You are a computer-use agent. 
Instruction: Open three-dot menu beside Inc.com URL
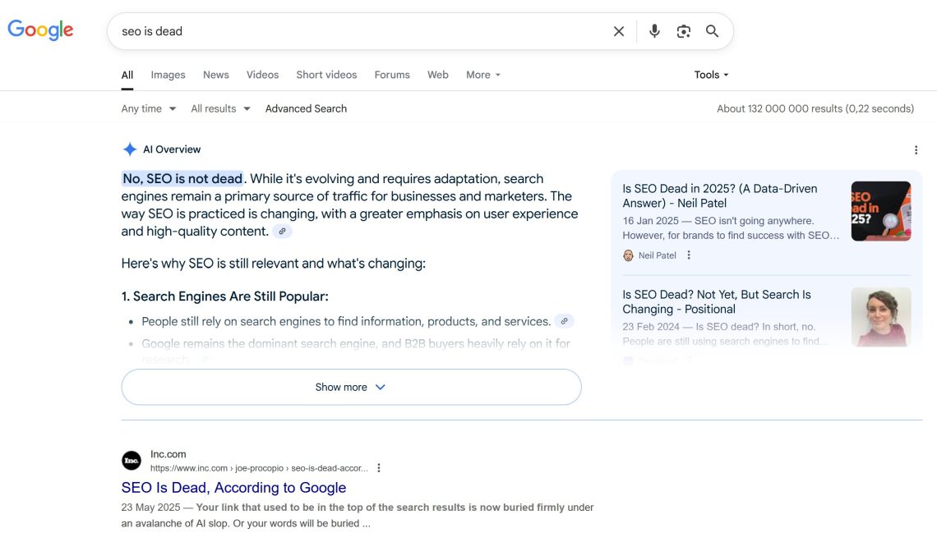point(378,468)
